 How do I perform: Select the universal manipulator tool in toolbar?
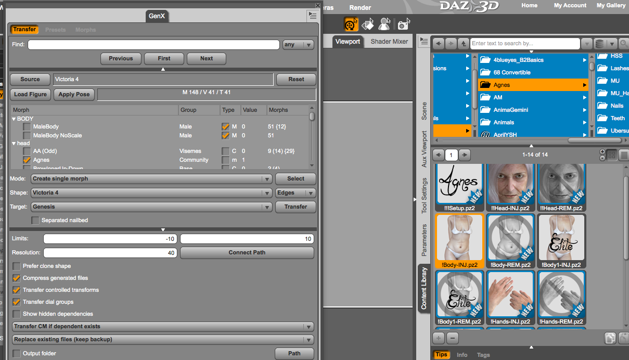point(351,24)
